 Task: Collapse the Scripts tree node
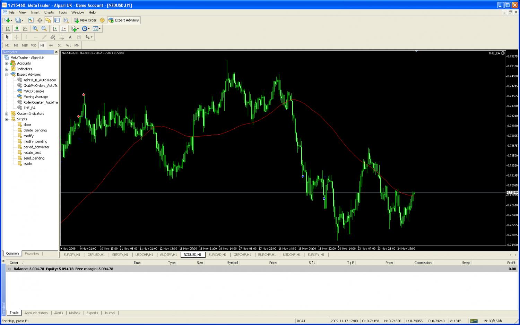point(7,119)
